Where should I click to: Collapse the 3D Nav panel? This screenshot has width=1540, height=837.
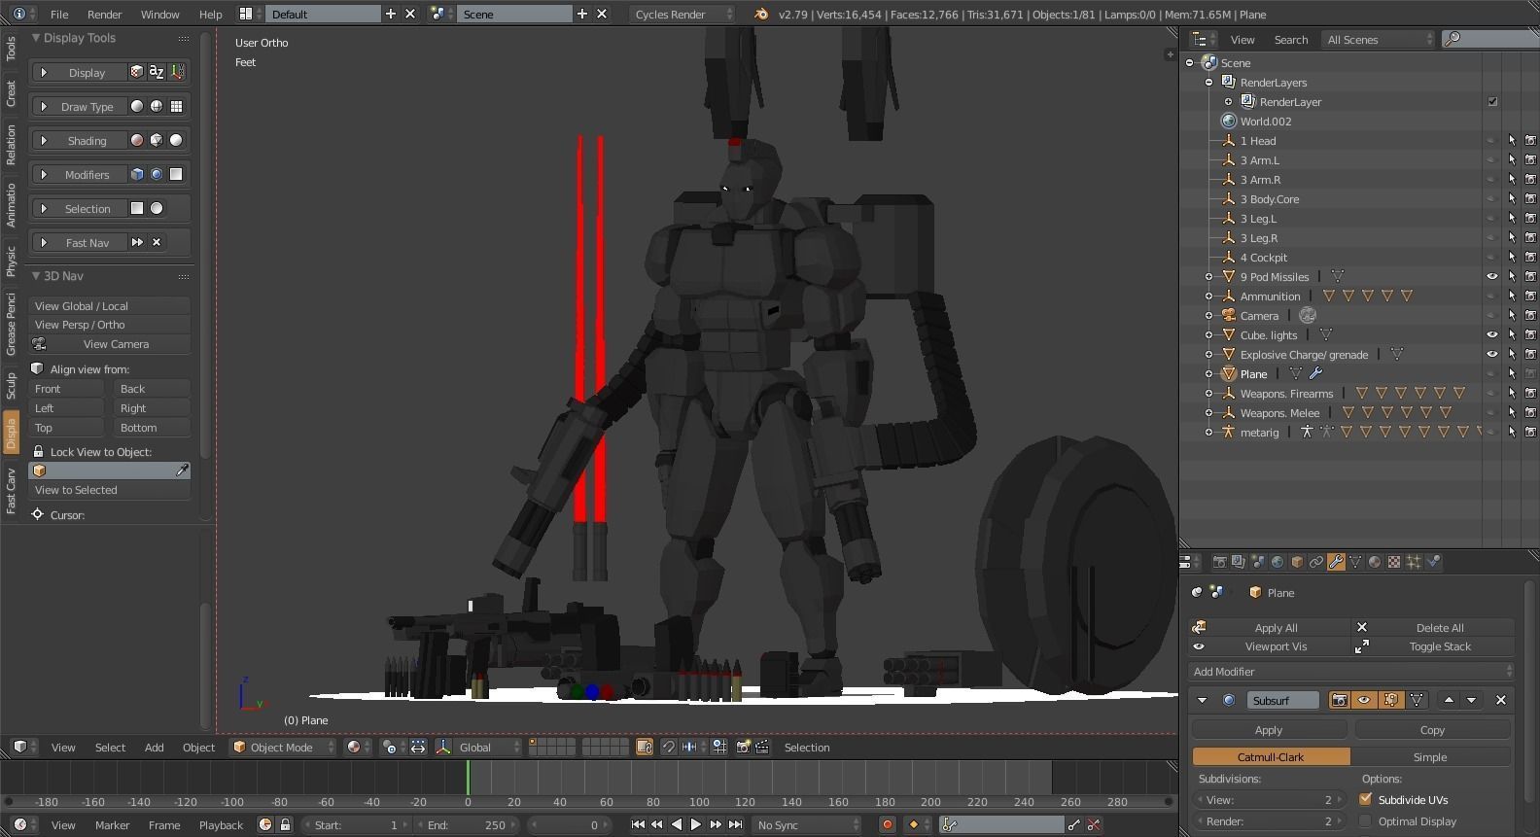click(36, 276)
